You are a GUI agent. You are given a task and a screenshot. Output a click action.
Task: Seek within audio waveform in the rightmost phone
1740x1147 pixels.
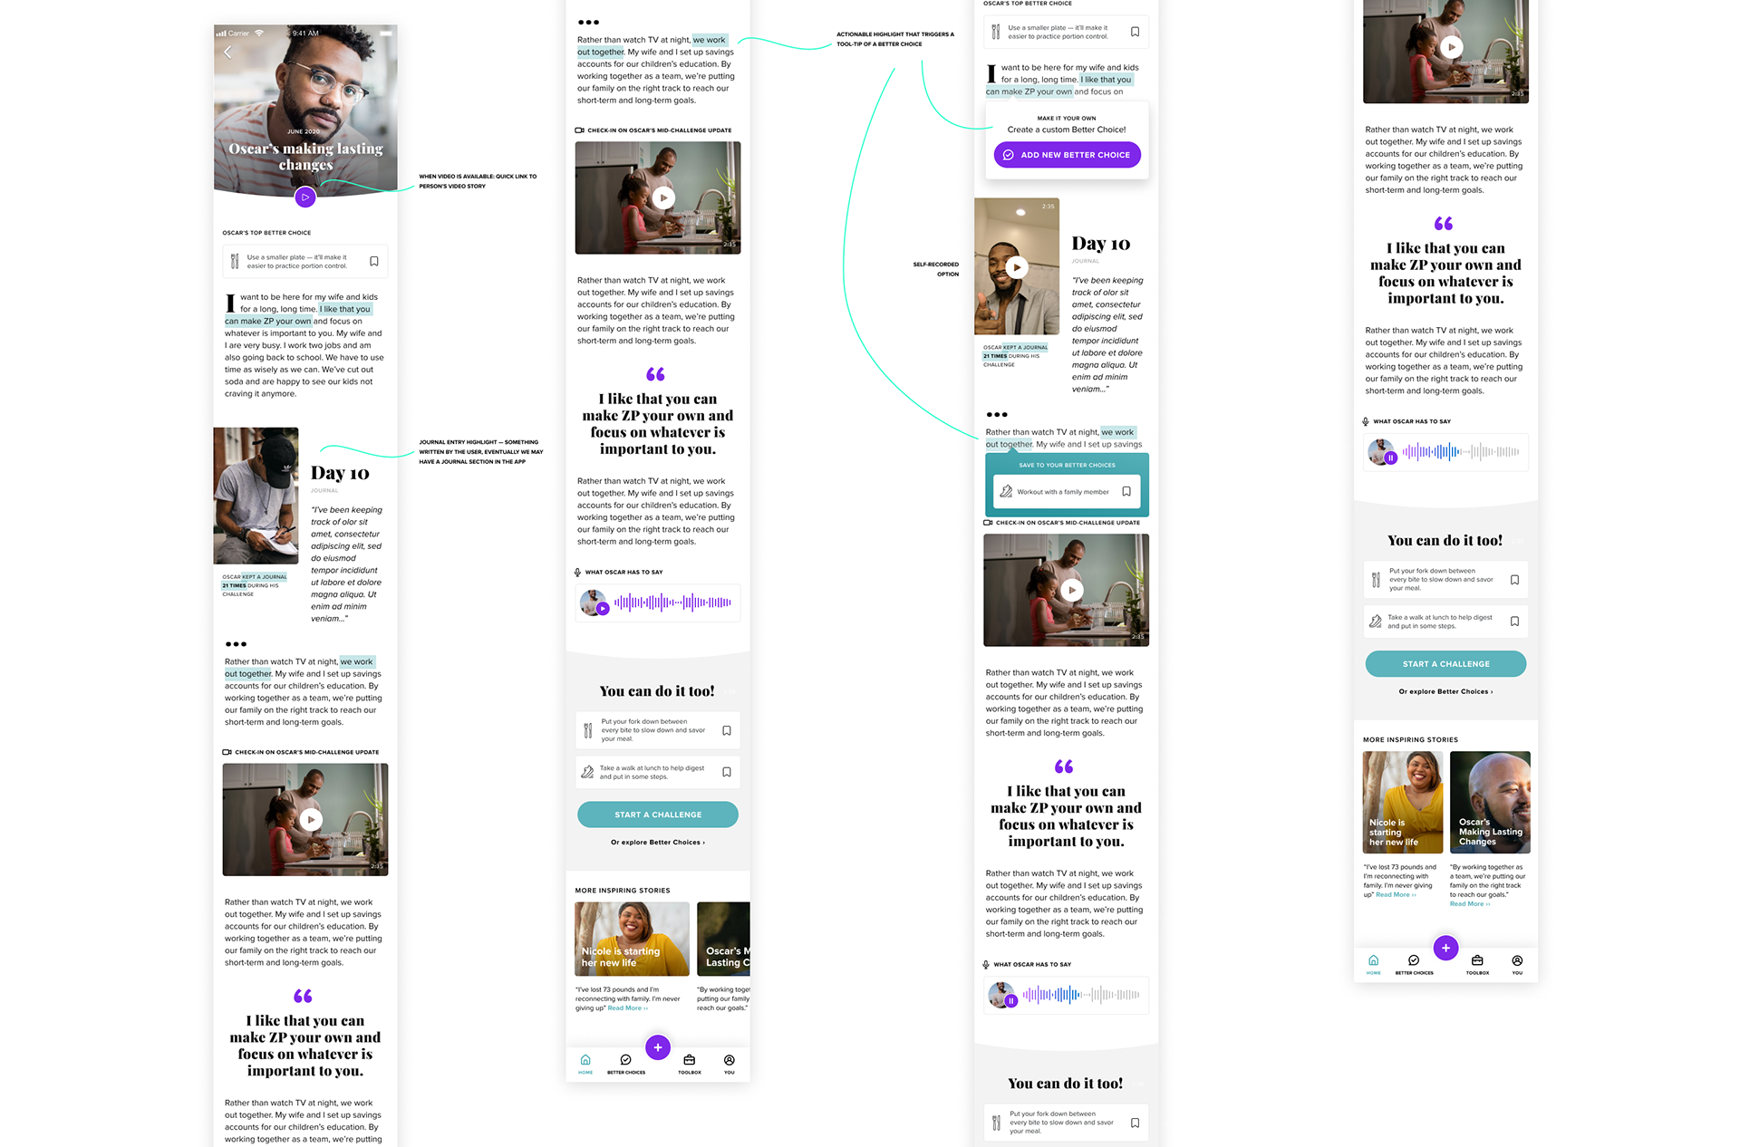pyautogui.click(x=1461, y=451)
